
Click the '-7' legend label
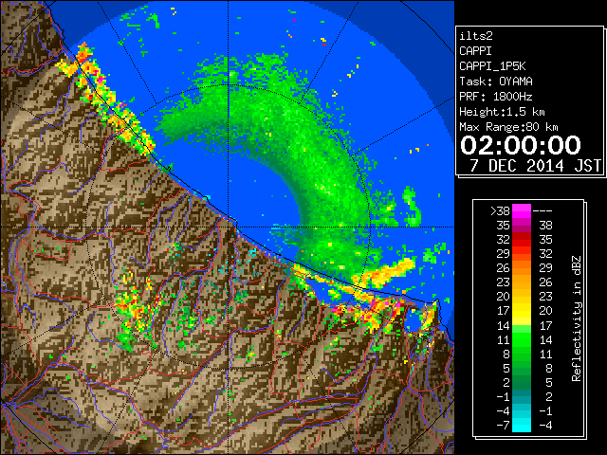click(503, 426)
